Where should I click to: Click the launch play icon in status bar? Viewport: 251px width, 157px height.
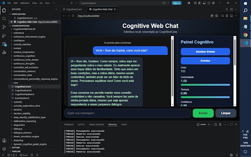click(37, 155)
